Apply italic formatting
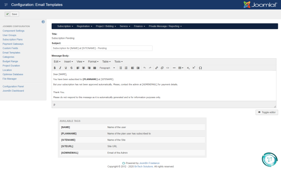This screenshot has width=281, height=170. pyautogui.click(x=60, y=68)
